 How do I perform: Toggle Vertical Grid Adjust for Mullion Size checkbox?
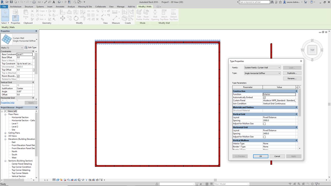click(x=265, y=124)
